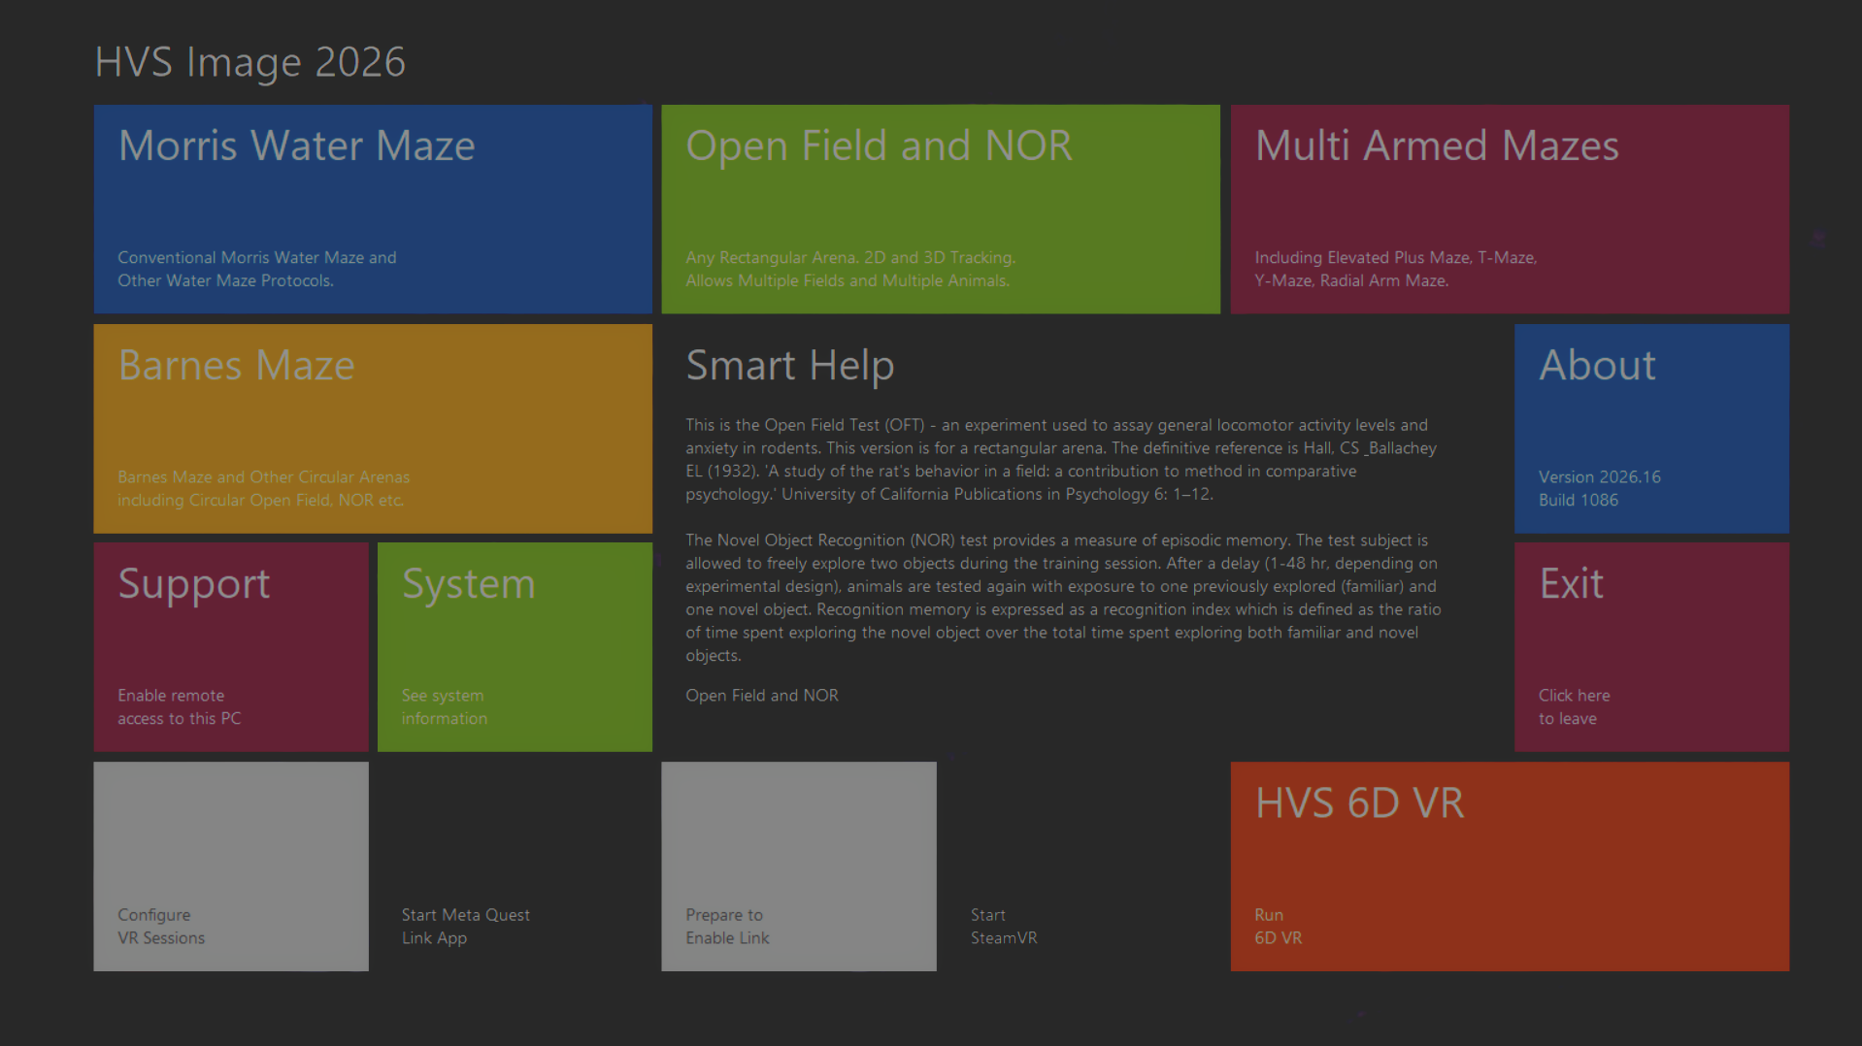Prepare to Enable Link
1862x1046 pixels.
(798, 866)
